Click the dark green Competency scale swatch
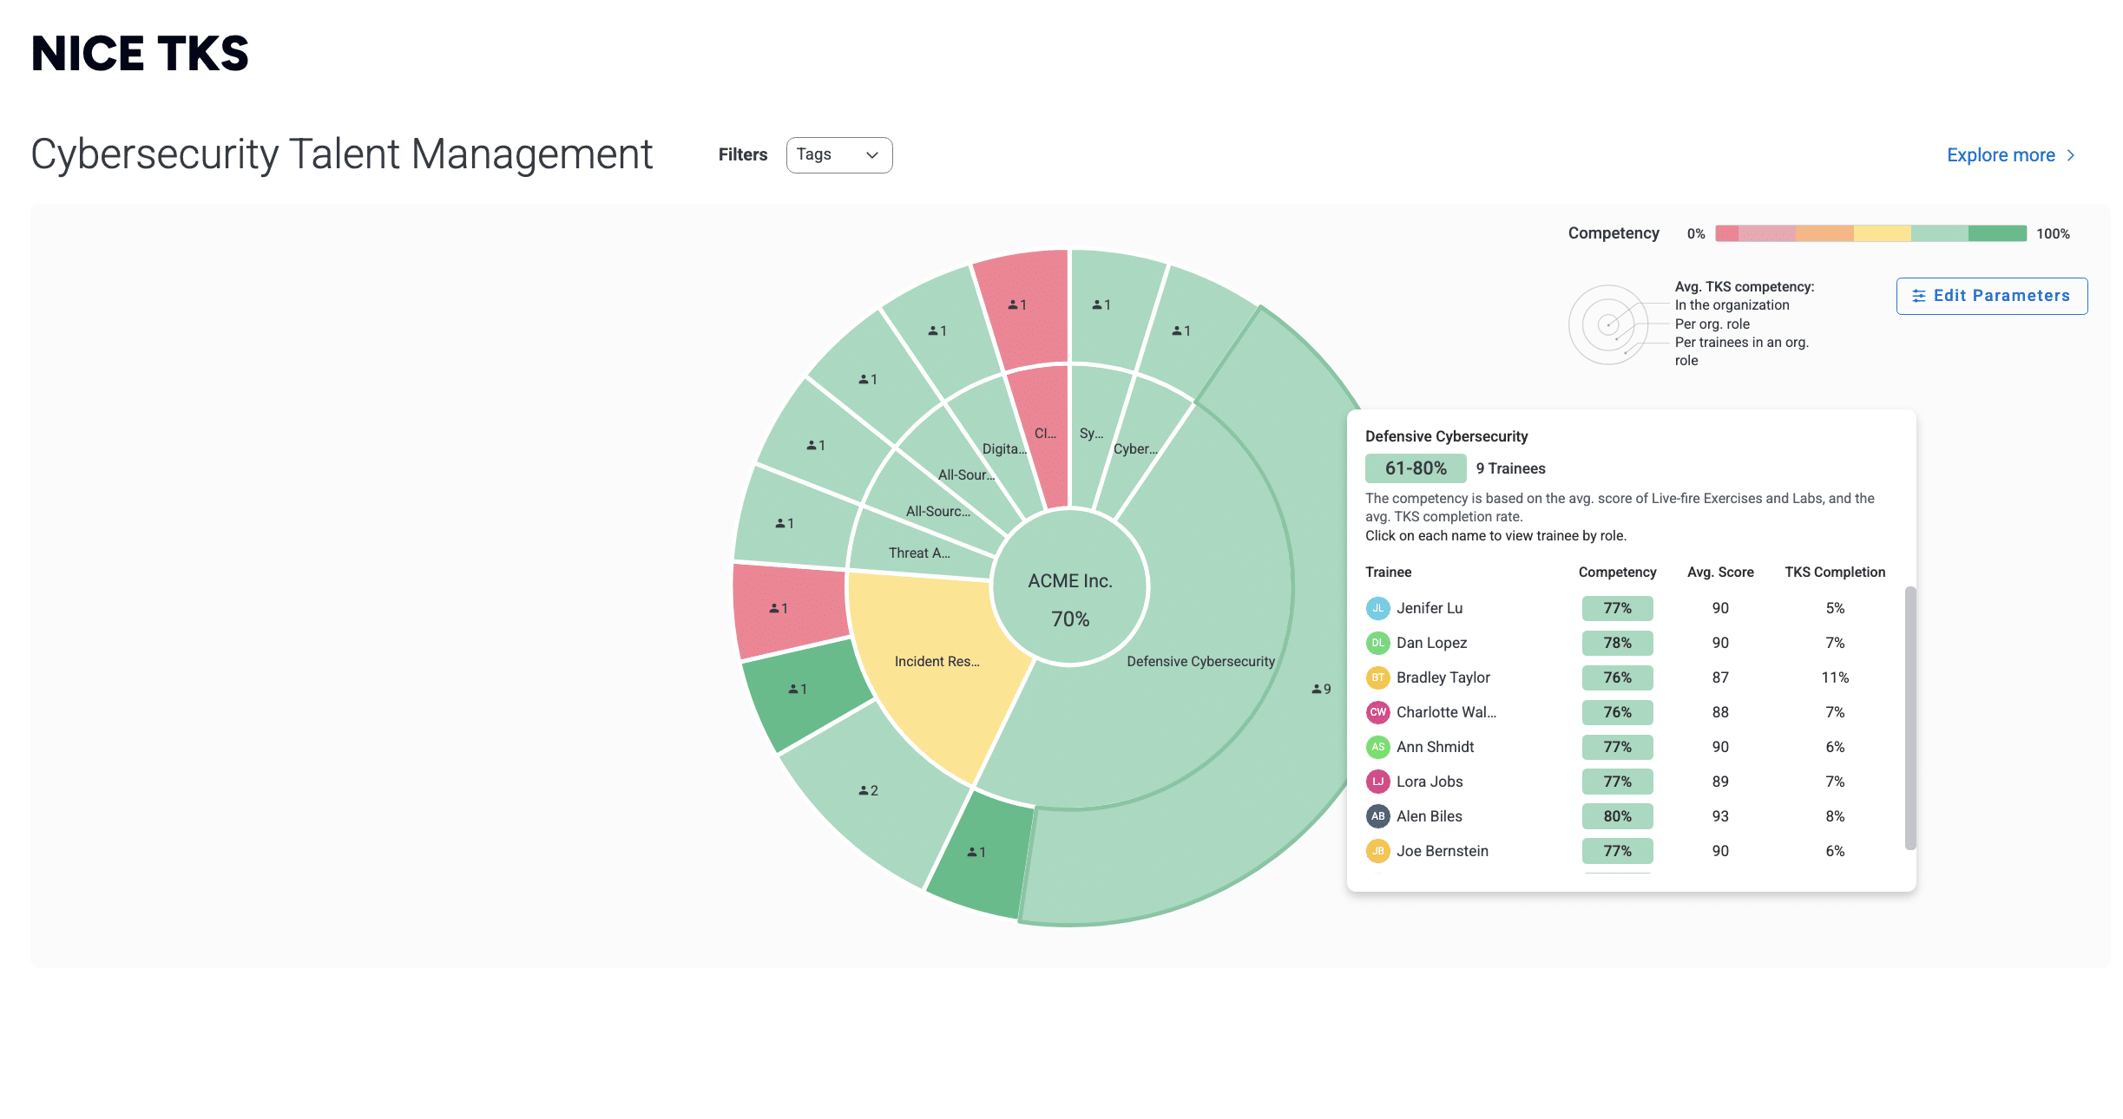The width and height of the screenshot is (2123, 1119). [1996, 233]
